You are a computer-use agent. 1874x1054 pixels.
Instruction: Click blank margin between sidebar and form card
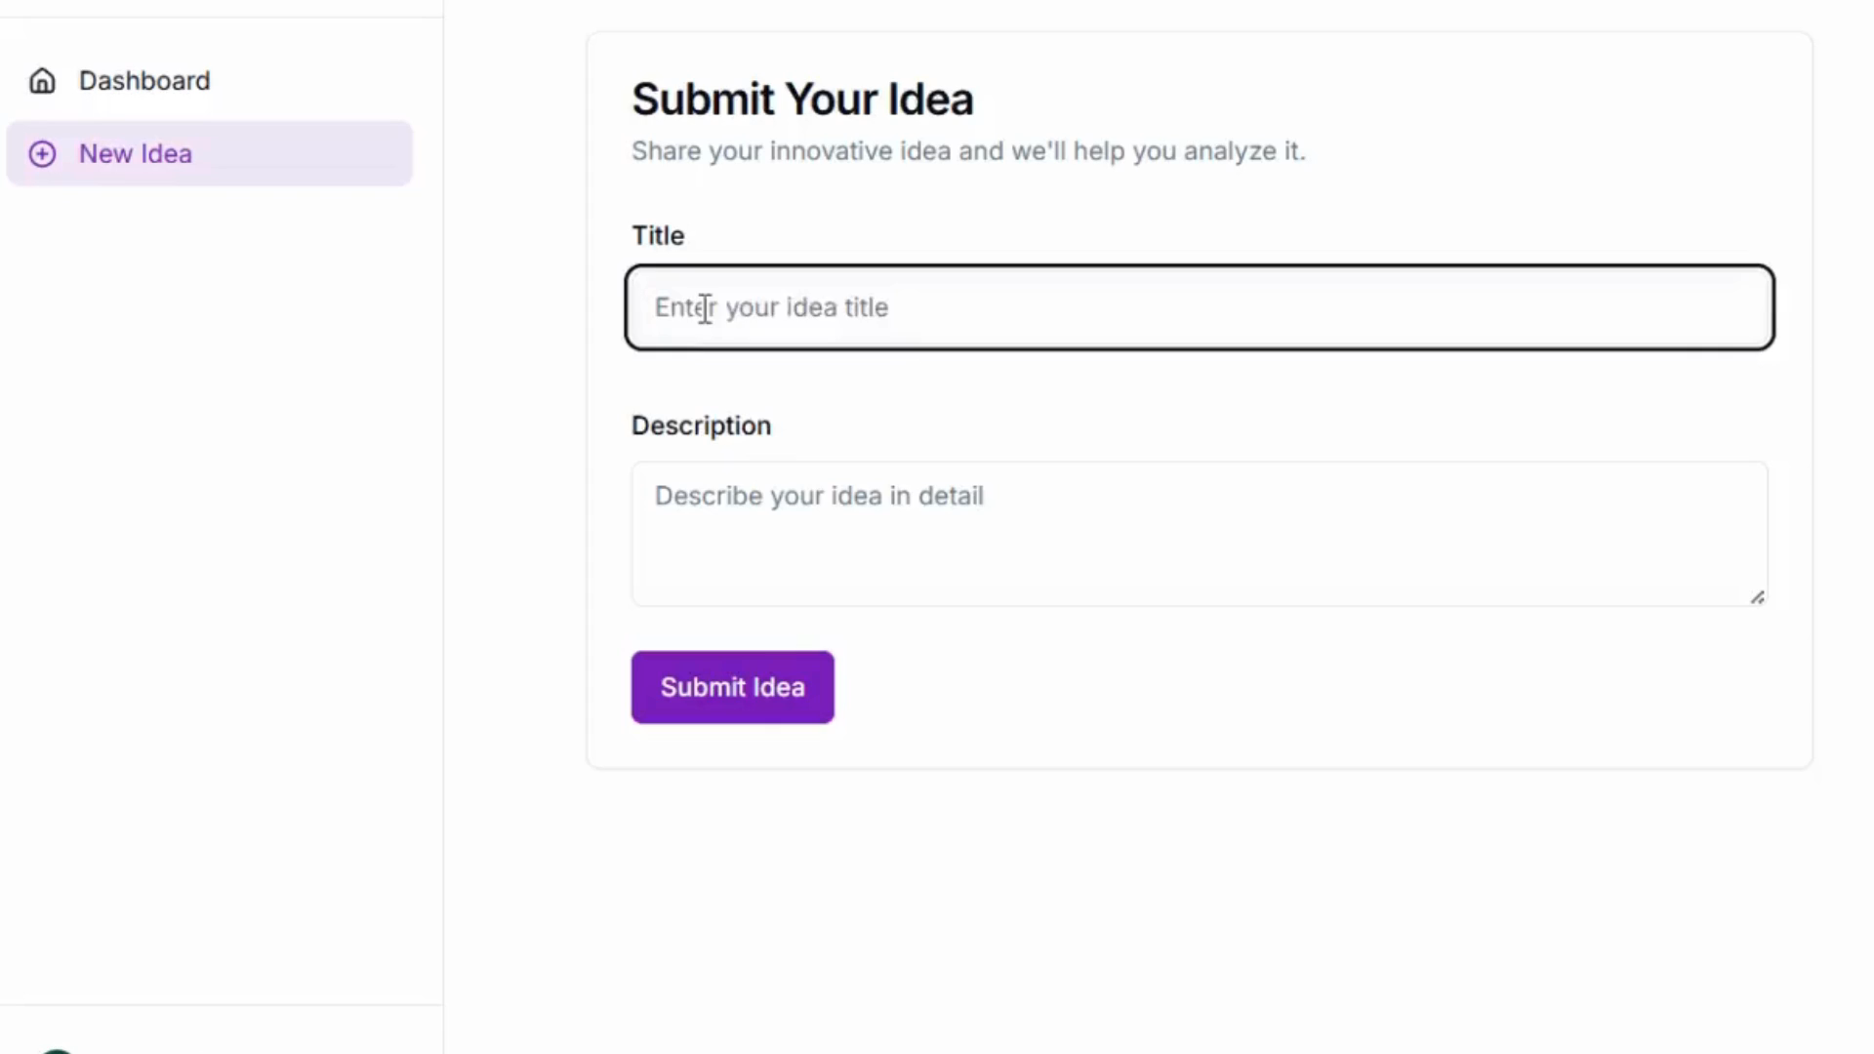(514, 488)
